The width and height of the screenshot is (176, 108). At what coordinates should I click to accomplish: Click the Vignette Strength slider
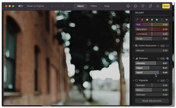coord(152,85)
